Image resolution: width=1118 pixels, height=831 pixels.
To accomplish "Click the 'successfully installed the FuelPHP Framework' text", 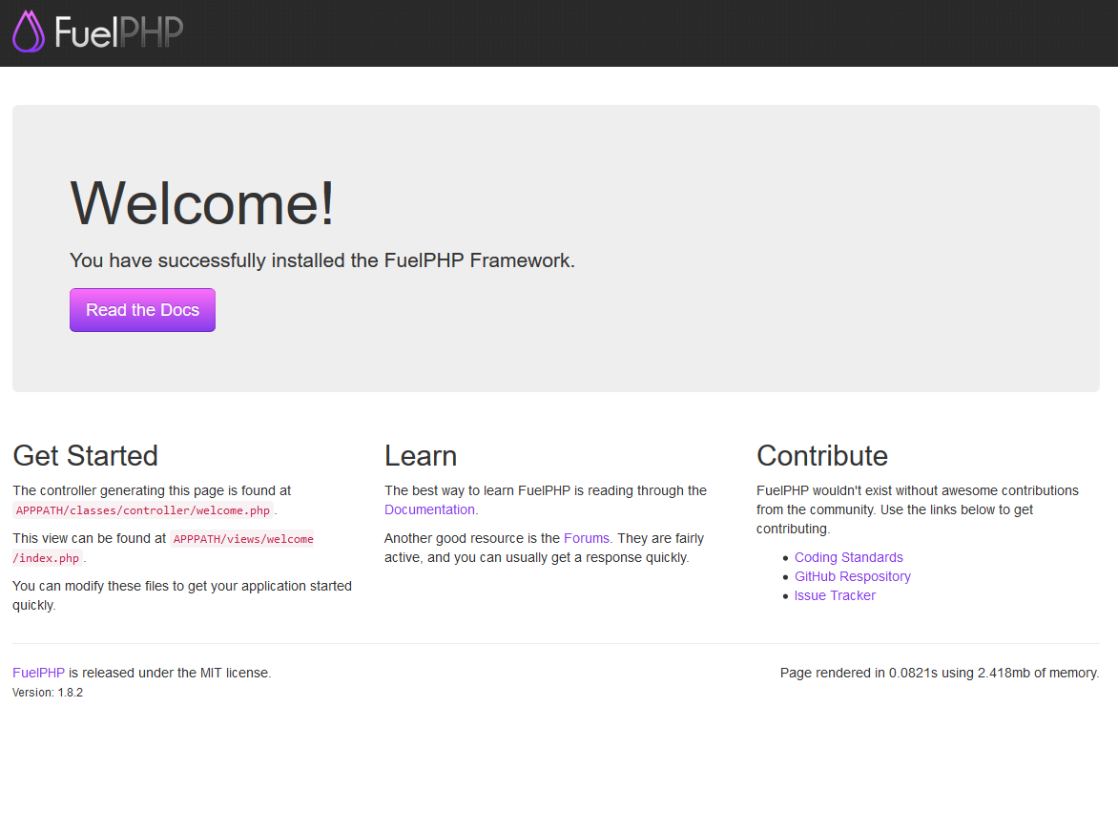I will coord(366,261).
